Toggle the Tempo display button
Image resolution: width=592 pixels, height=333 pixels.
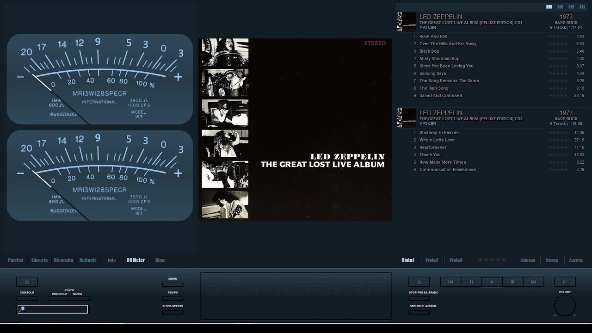pyautogui.click(x=173, y=298)
